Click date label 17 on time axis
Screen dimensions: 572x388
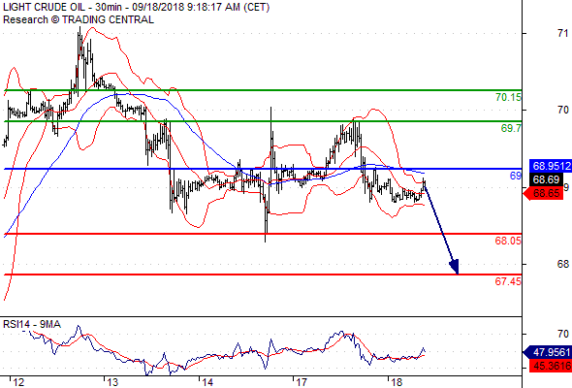tap(302, 382)
